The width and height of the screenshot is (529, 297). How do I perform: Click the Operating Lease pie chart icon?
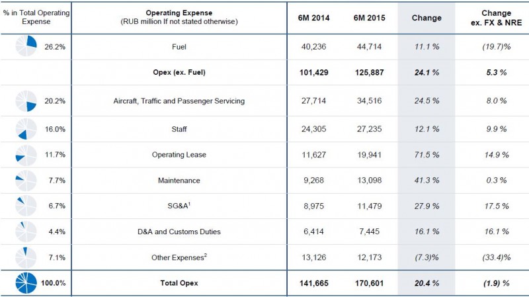26,155
